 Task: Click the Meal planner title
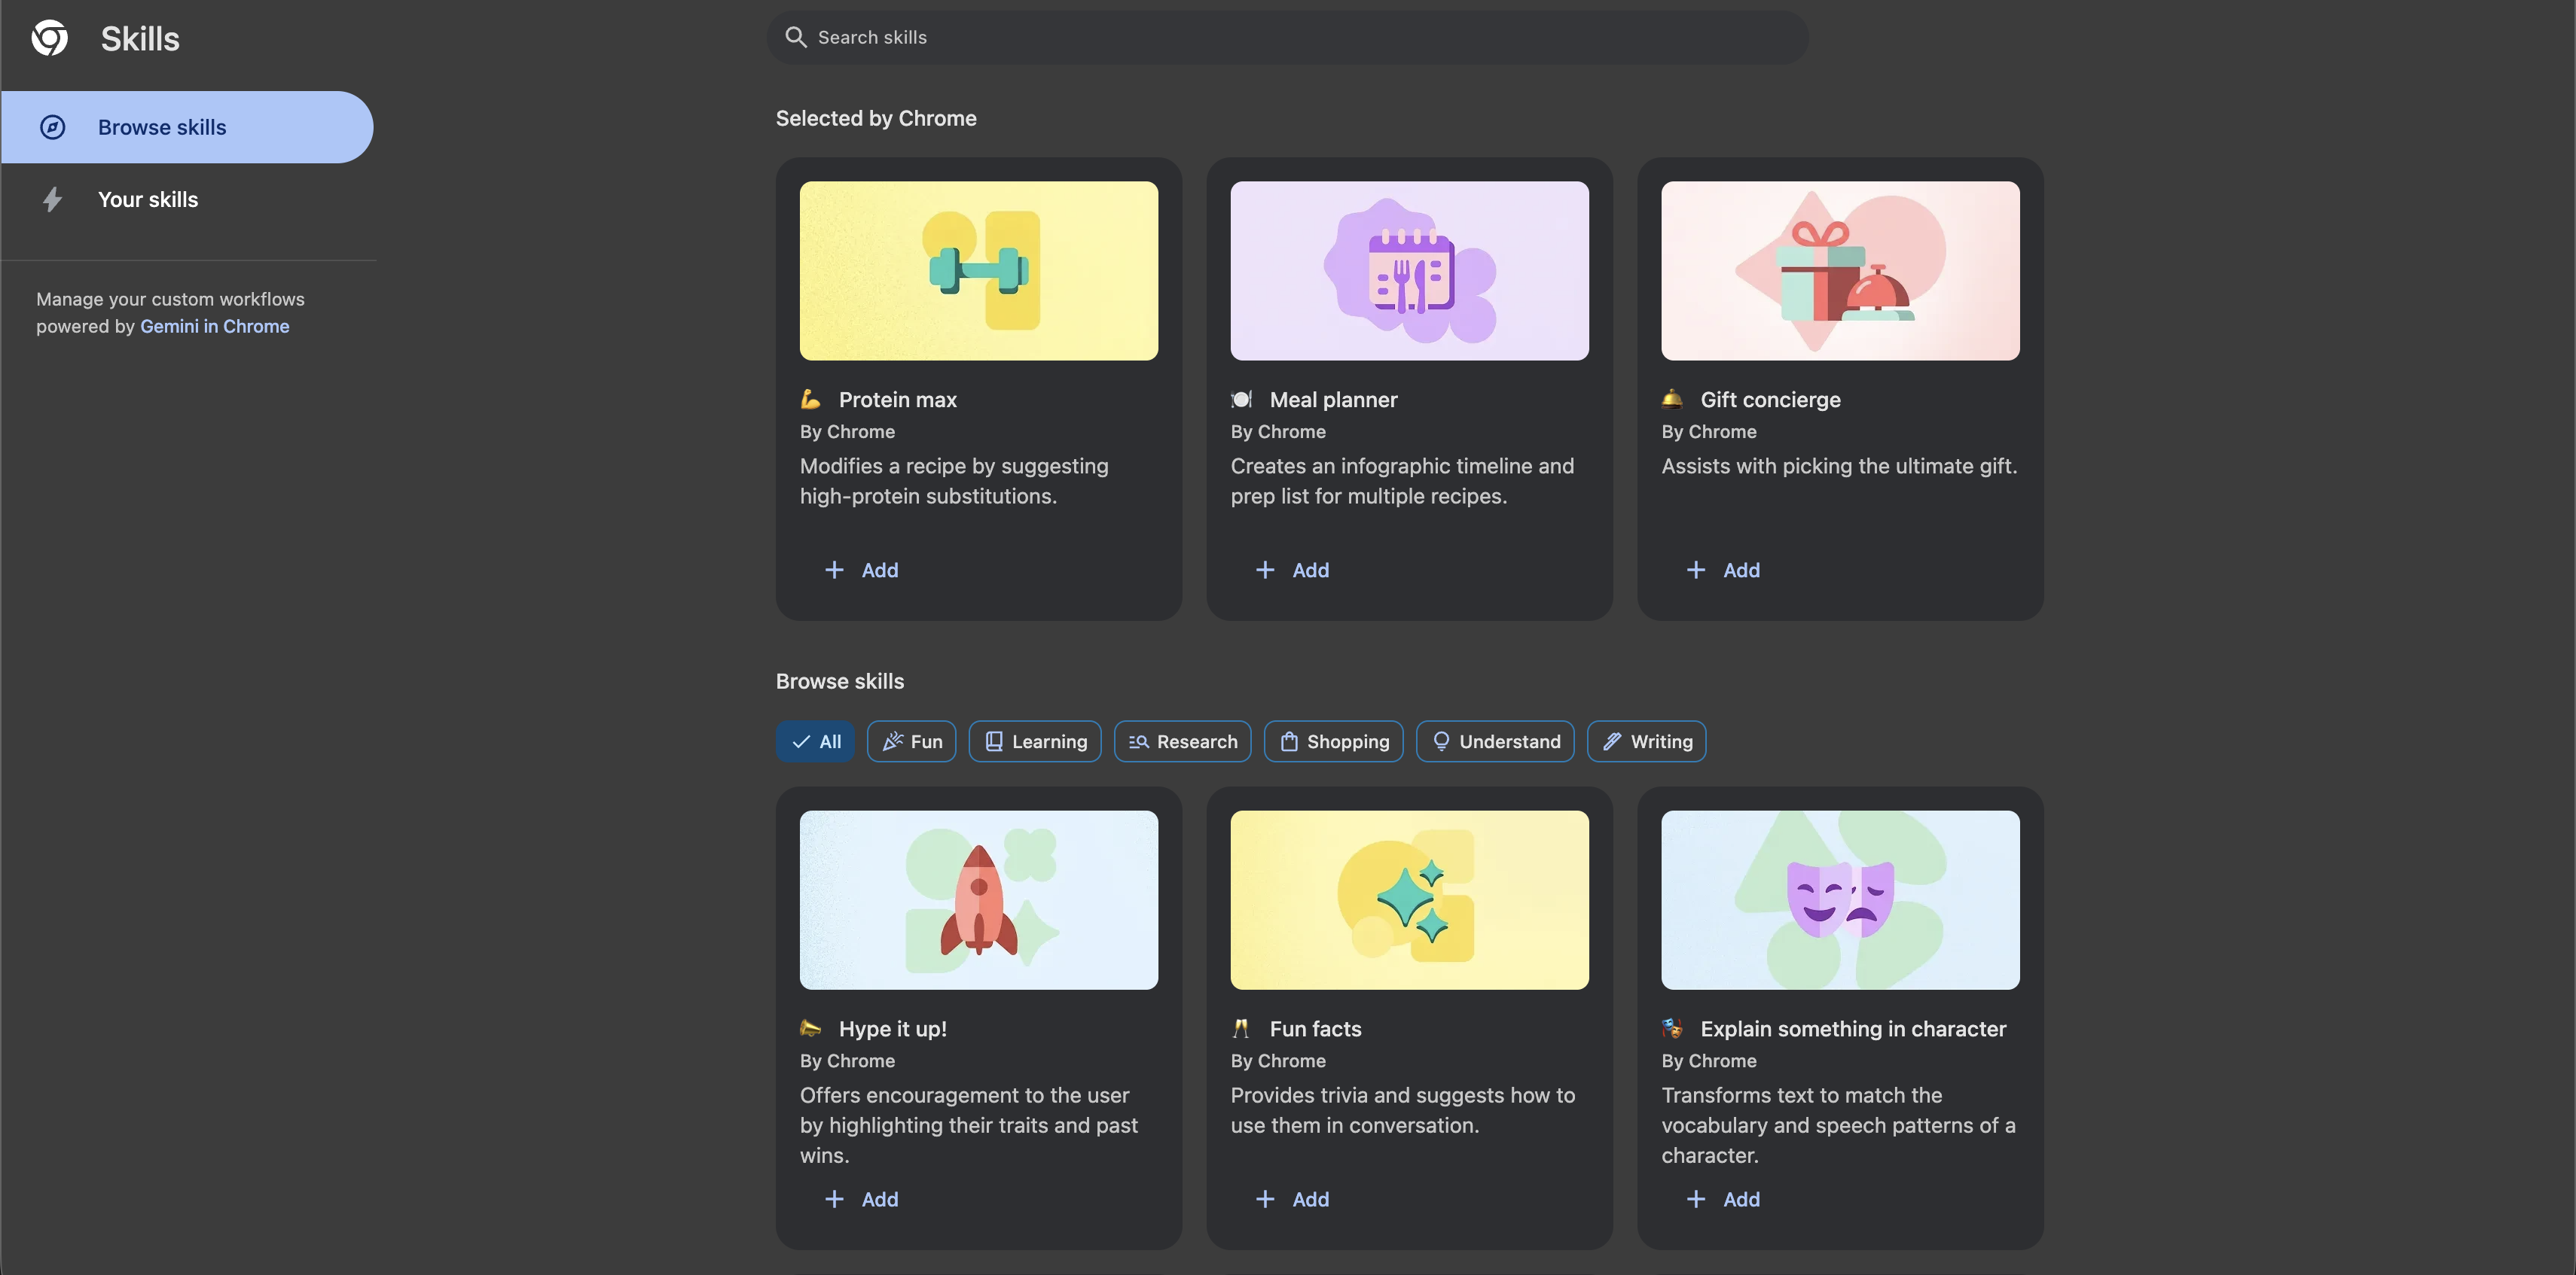1334,400
